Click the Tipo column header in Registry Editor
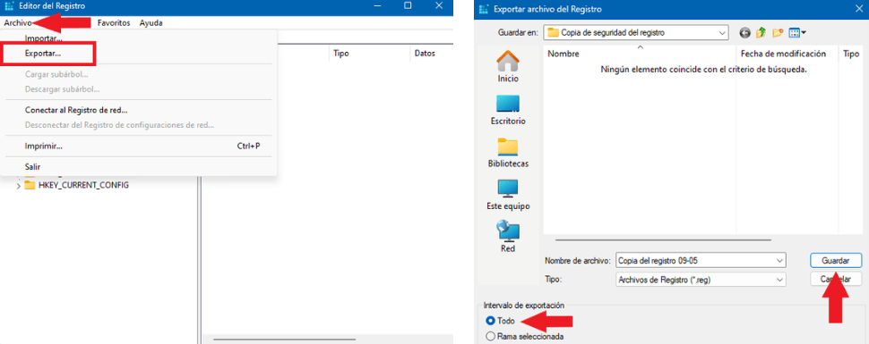The width and height of the screenshot is (869, 344). click(x=340, y=54)
